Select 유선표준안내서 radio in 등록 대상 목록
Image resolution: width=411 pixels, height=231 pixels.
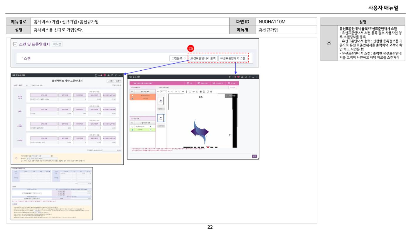coord(132,96)
